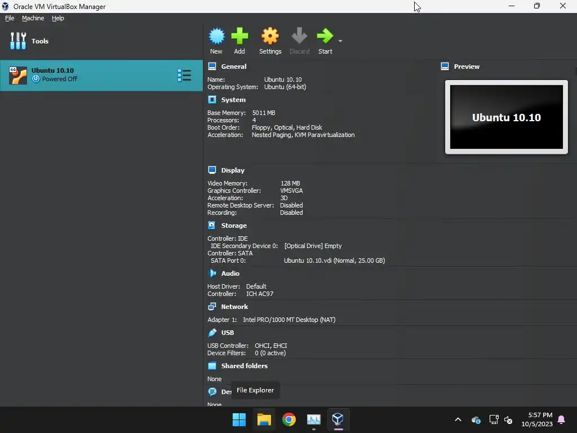Click Nested Paging, KVM Paravirtualization text
The width and height of the screenshot is (577, 433).
[x=303, y=135]
